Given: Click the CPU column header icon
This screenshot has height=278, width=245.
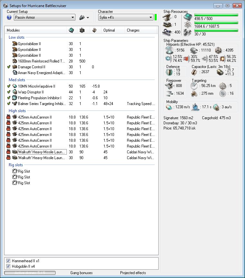Looking at the screenshot, I should point(71,30).
